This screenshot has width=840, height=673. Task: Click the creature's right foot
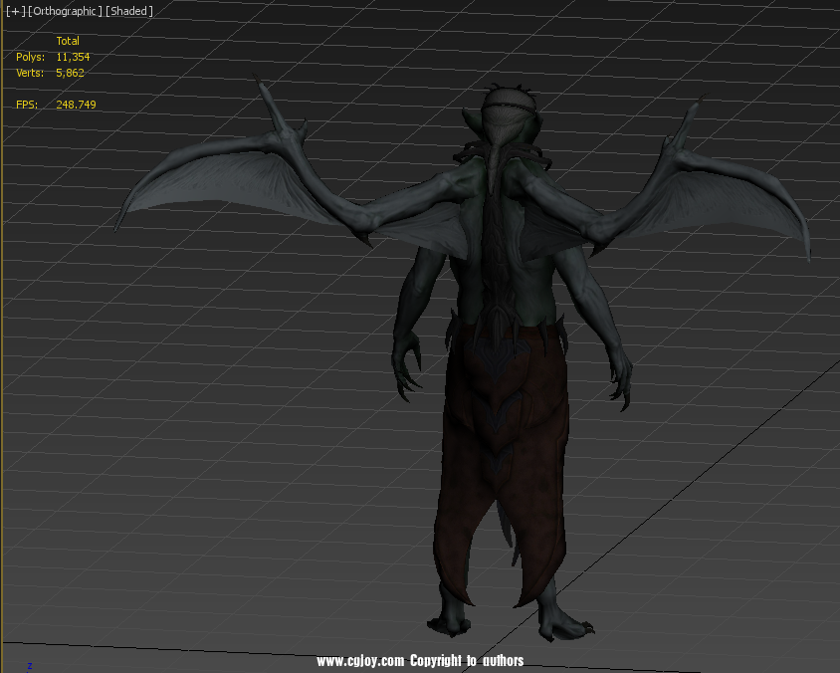click(x=562, y=622)
